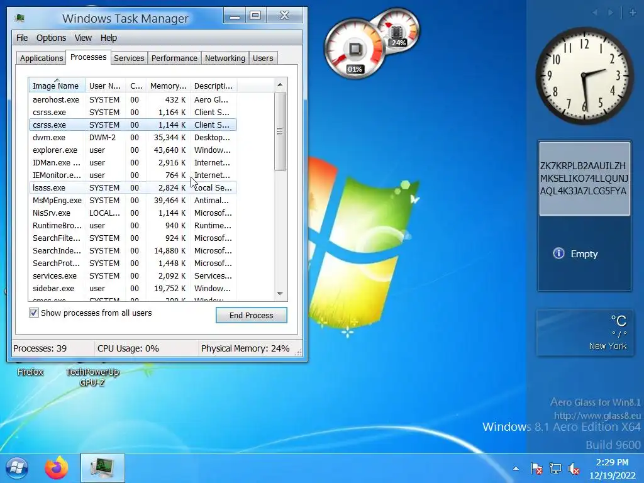Launch Firefox from the taskbar
This screenshot has height=483, width=644.
coord(56,468)
